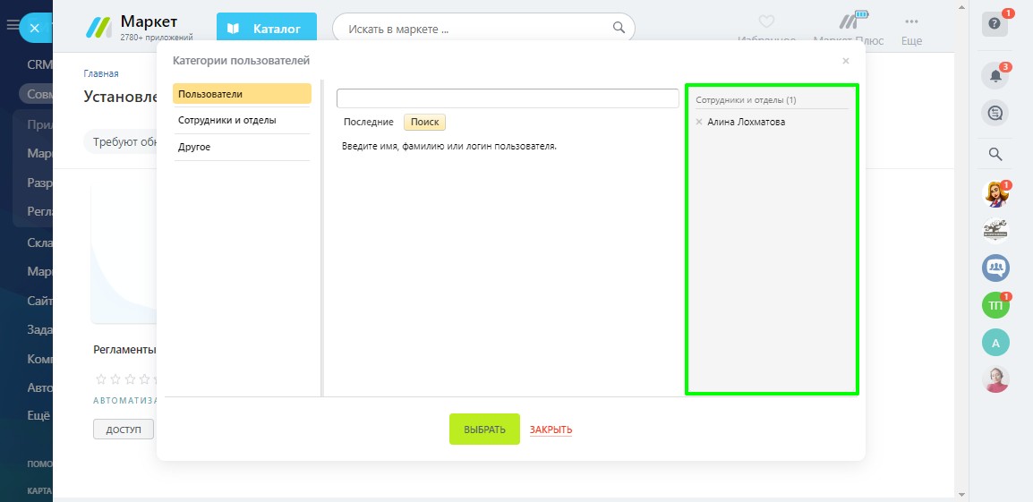Select the Пользователи category tab

coord(242,94)
